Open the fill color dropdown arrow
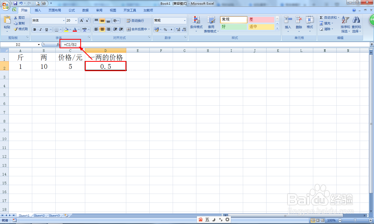 pos(70,30)
